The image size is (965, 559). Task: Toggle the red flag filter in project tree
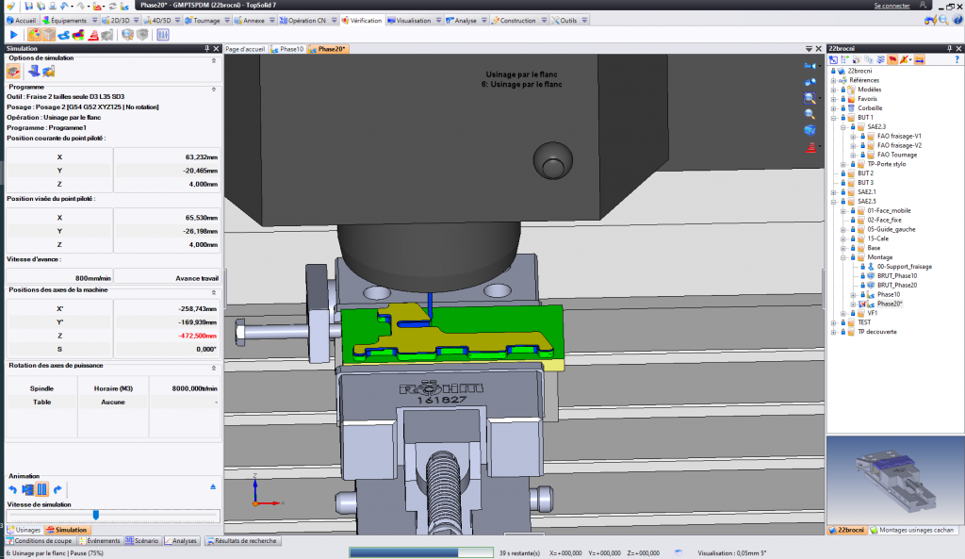pyautogui.click(x=891, y=59)
